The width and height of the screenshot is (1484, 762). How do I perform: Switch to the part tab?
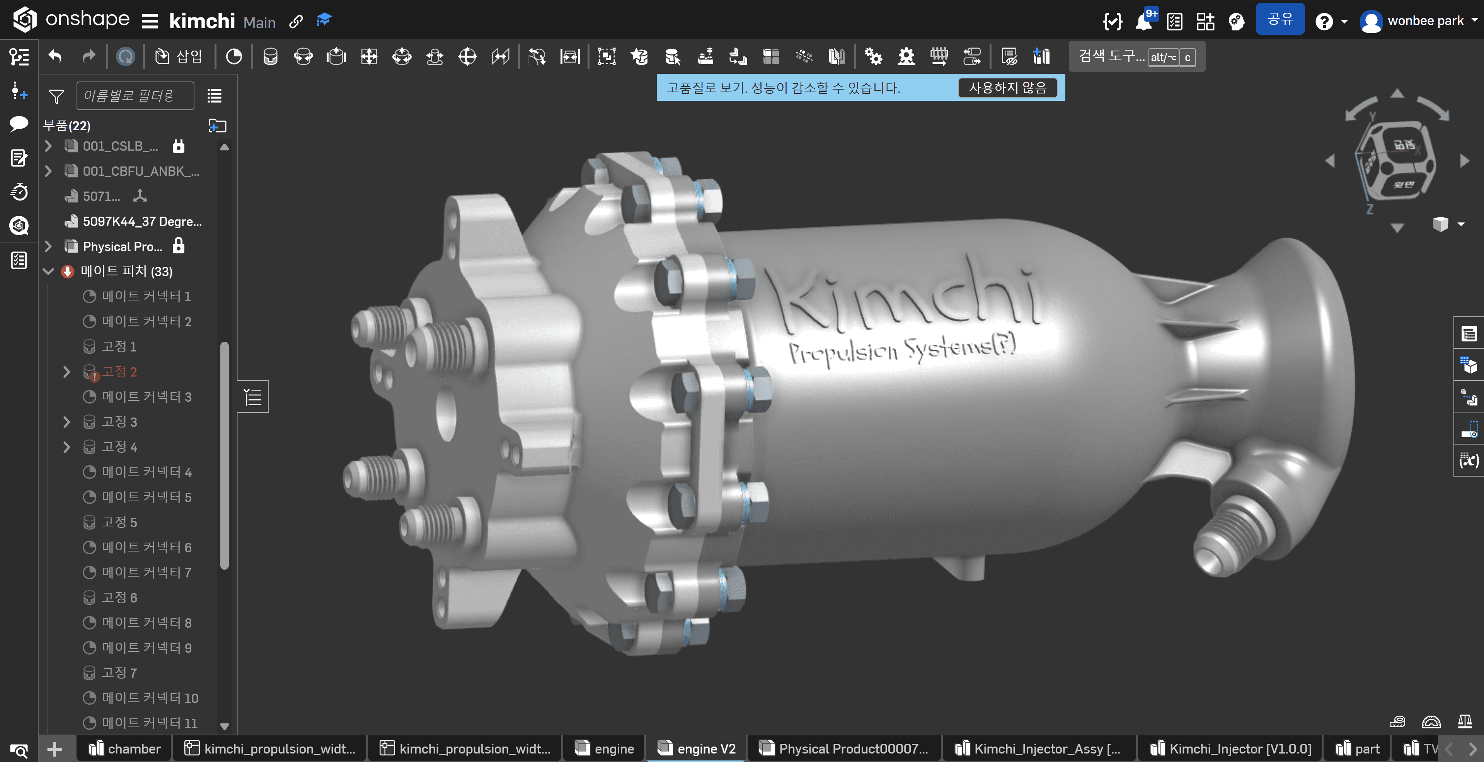point(1357,748)
